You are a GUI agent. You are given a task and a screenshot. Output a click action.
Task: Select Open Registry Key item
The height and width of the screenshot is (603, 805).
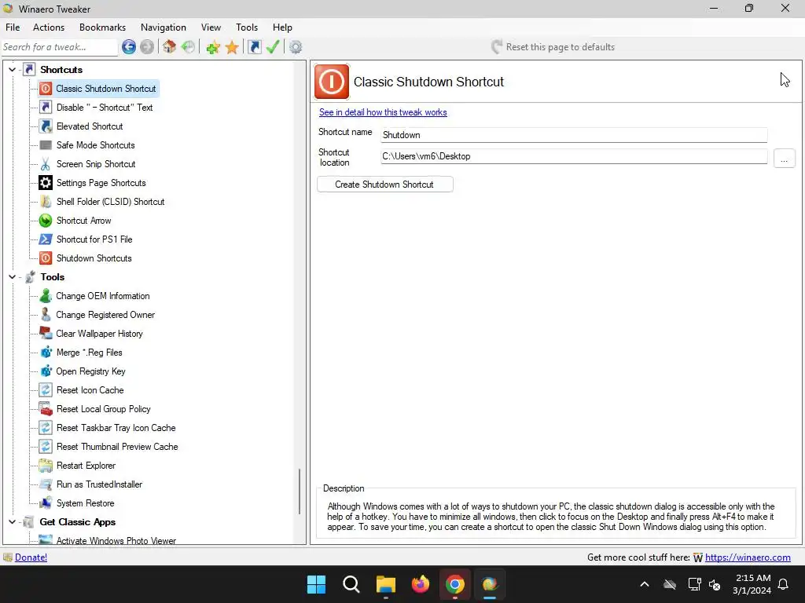91,371
